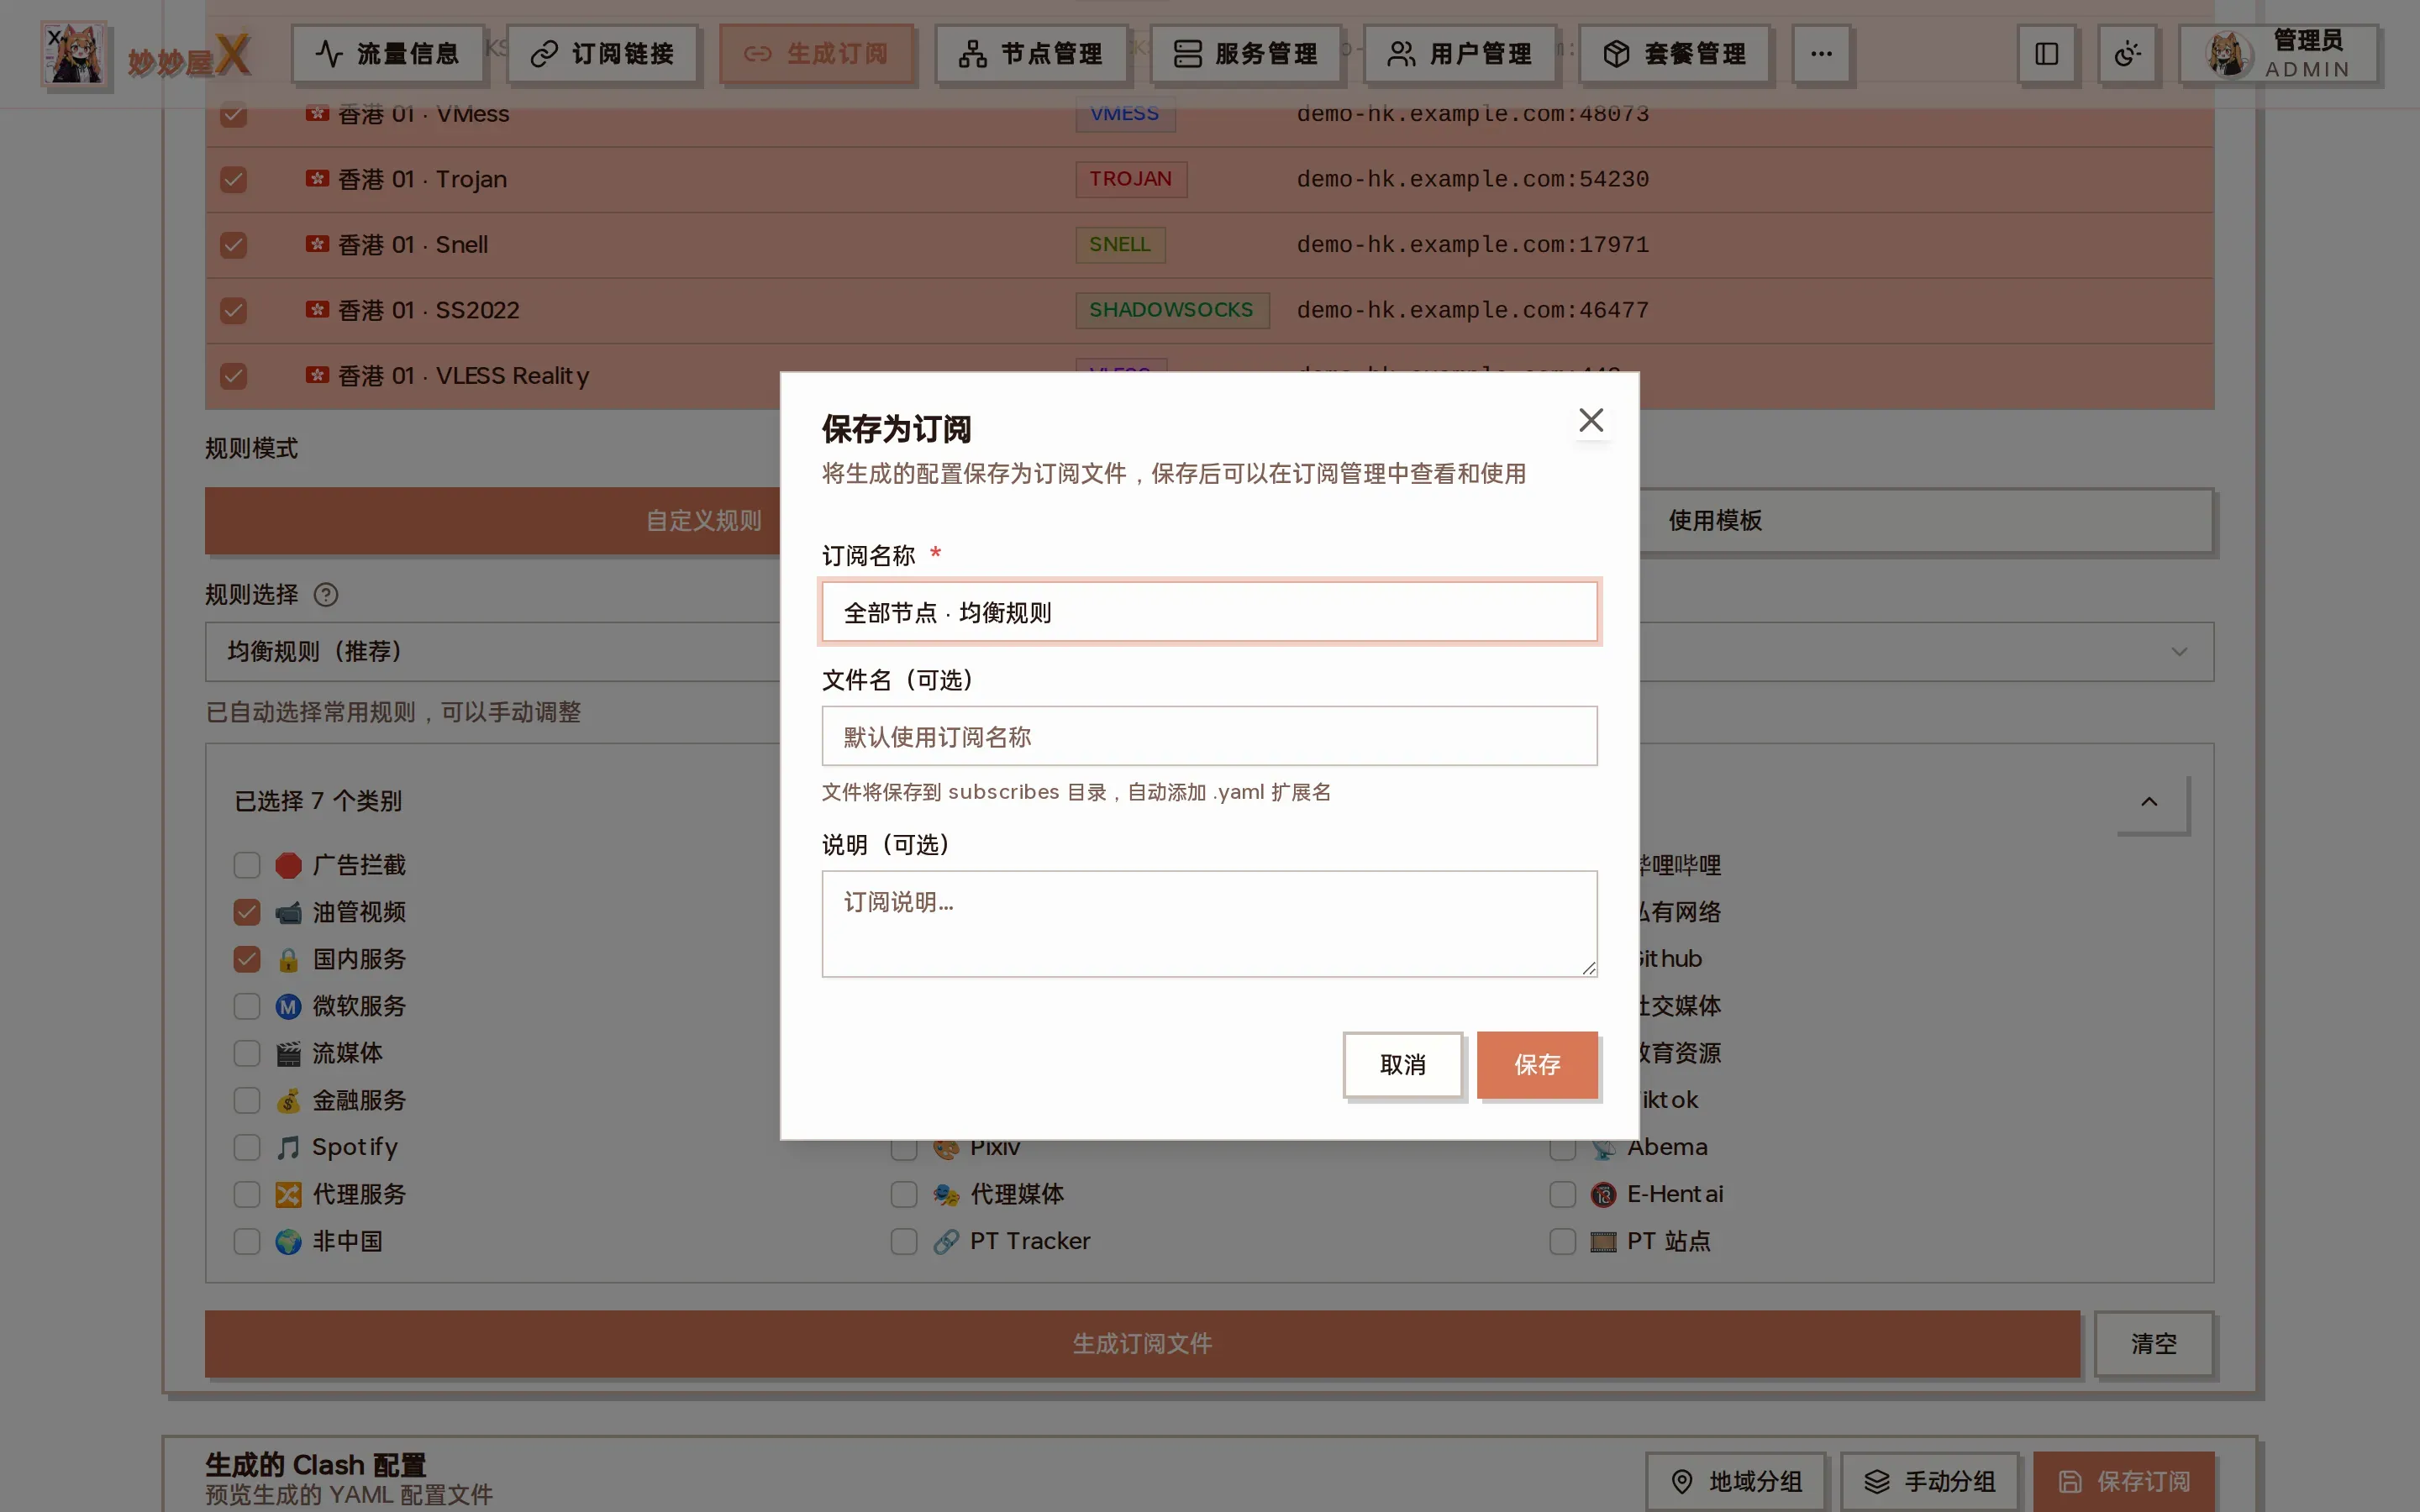Screen dimensions: 2420x1512
Task: Uncheck the 油管视频 category
Action: tap(247, 912)
